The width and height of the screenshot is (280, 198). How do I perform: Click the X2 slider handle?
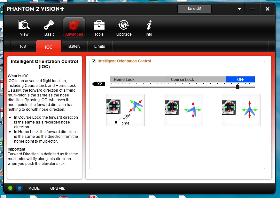(237, 87)
